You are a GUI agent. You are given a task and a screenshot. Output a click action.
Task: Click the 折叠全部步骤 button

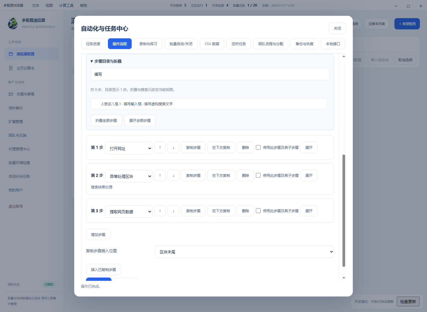pyautogui.click(x=106, y=120)
